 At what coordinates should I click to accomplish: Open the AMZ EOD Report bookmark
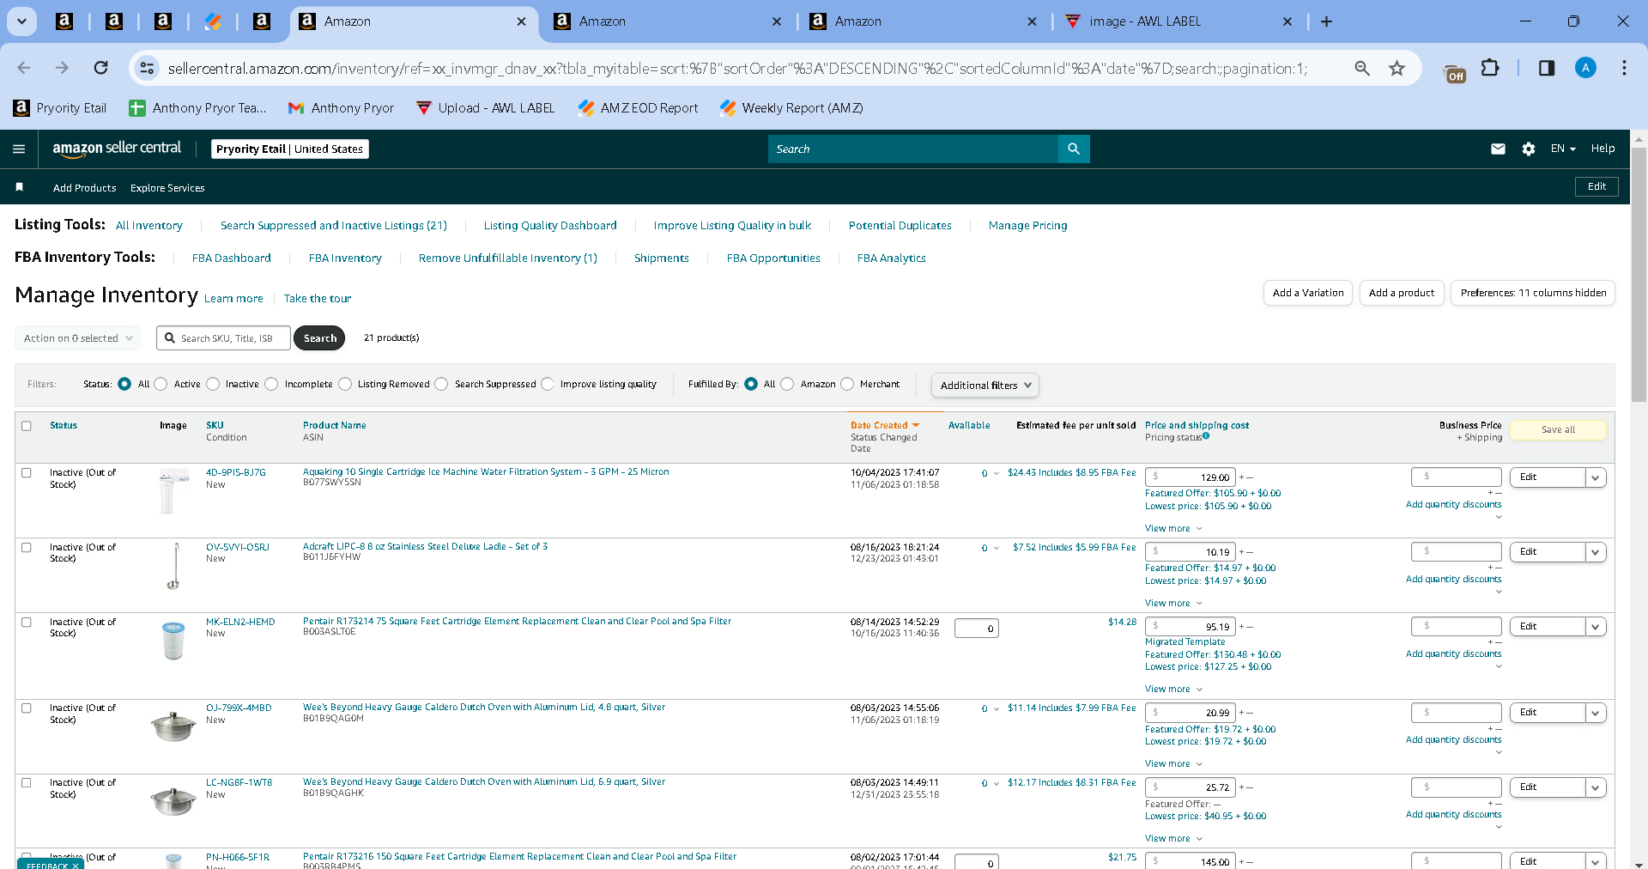click(x=638, y=107)
